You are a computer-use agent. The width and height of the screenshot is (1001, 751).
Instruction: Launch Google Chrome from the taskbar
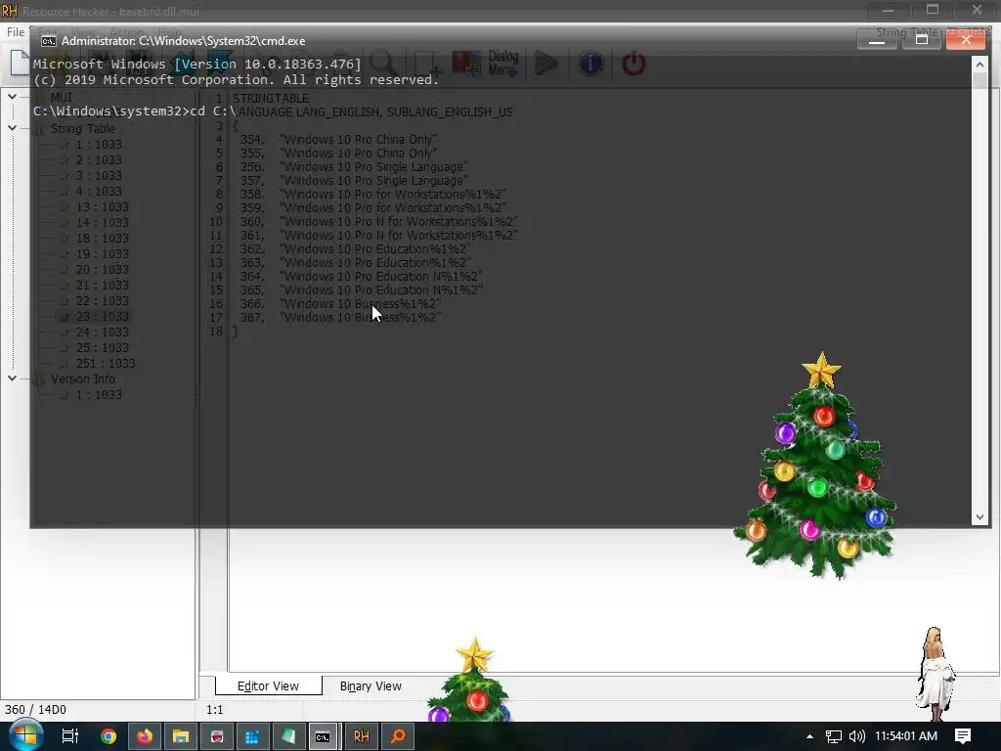109,736
